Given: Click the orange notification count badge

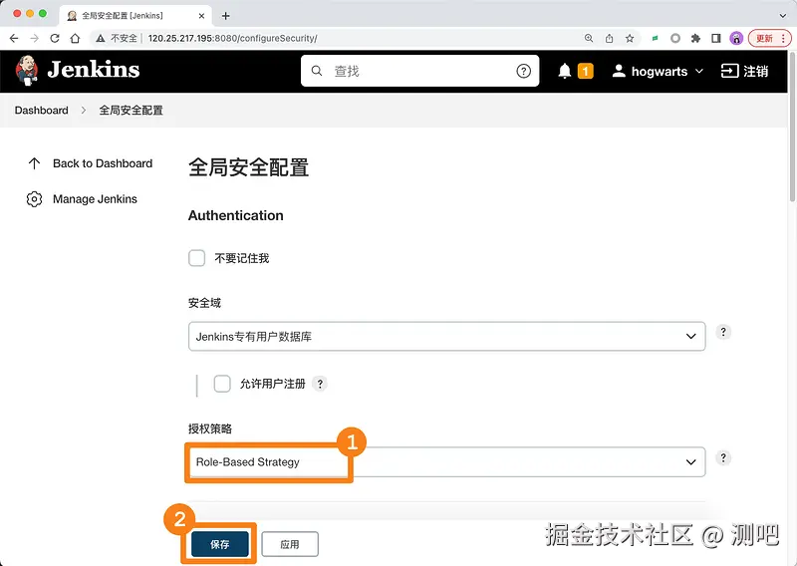Looking at the screenshot, I should point(586,71).
